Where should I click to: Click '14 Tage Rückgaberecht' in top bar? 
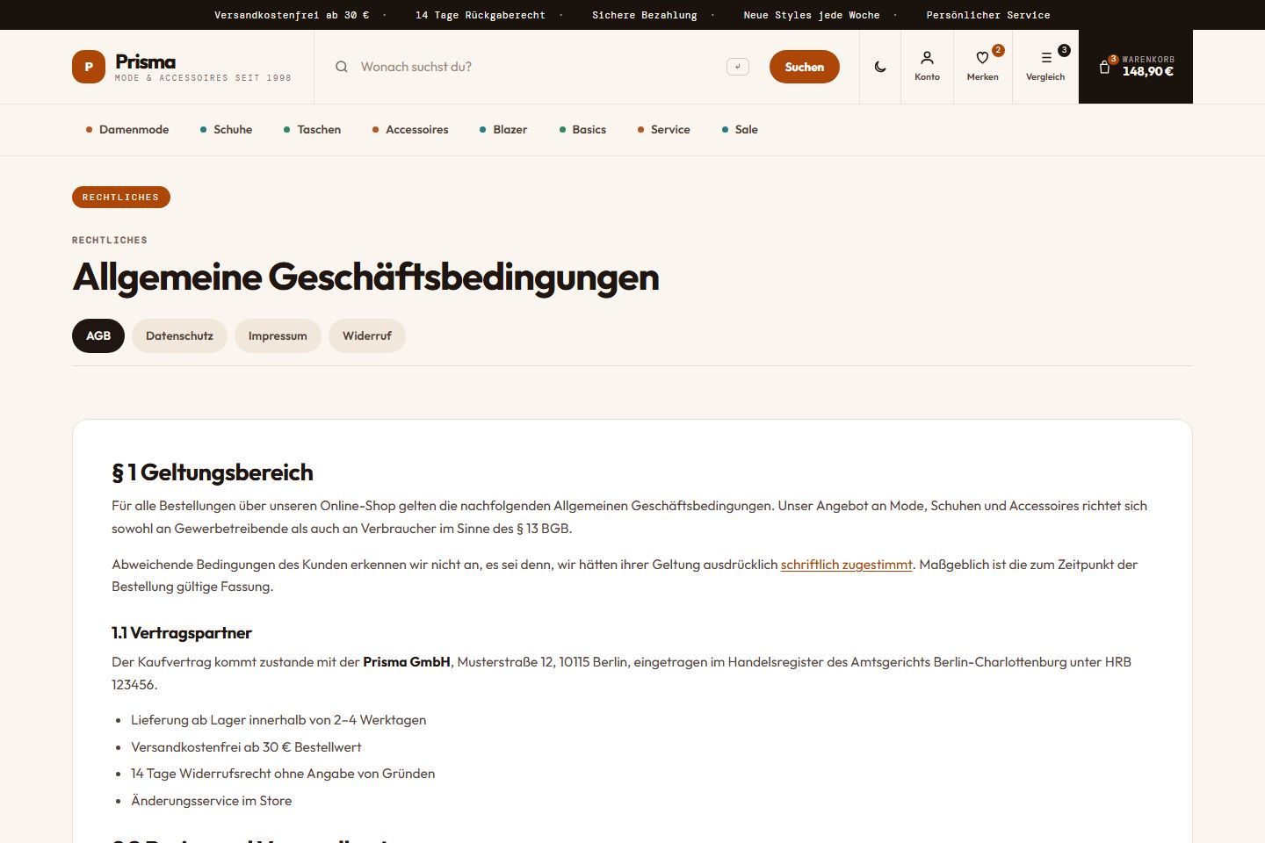click(481, 15)
